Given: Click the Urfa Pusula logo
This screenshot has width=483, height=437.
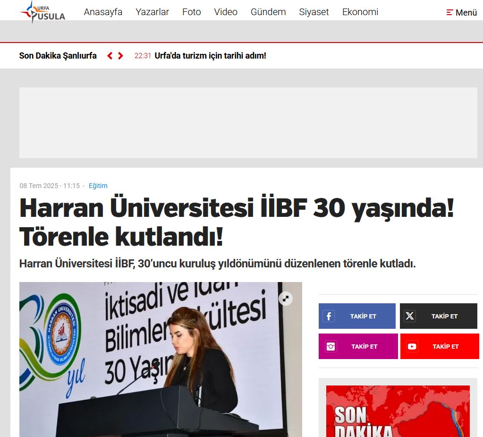Looking at the screenshot, I should tap(42, 12).
